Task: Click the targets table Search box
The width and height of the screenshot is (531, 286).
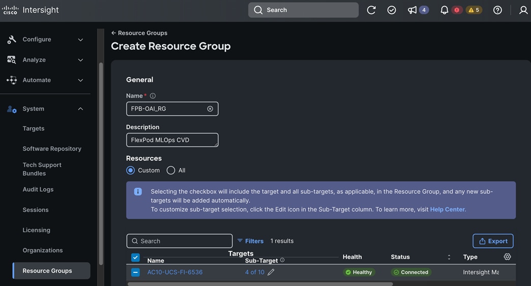Action: coord(180,241)
